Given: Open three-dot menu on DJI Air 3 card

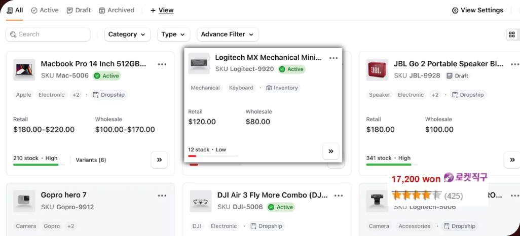Looking at the screenshot, I should click(338, 195).
